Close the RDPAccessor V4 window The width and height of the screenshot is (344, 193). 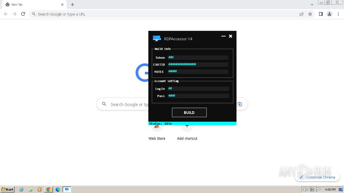(x=231, y=36)
